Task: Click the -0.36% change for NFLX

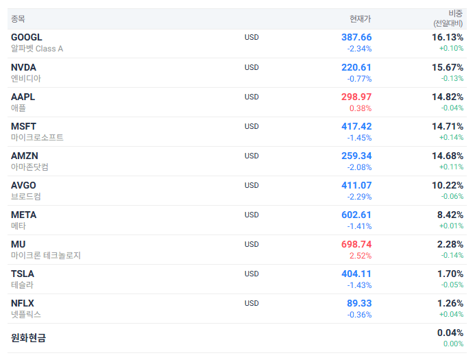Action: [359, 315]
